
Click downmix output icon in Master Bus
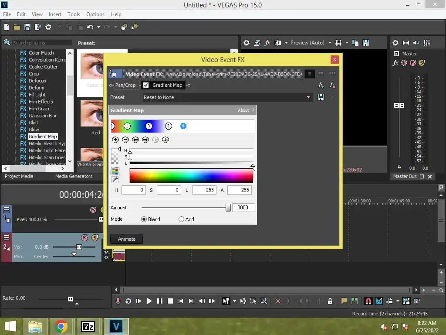[406, 43]
